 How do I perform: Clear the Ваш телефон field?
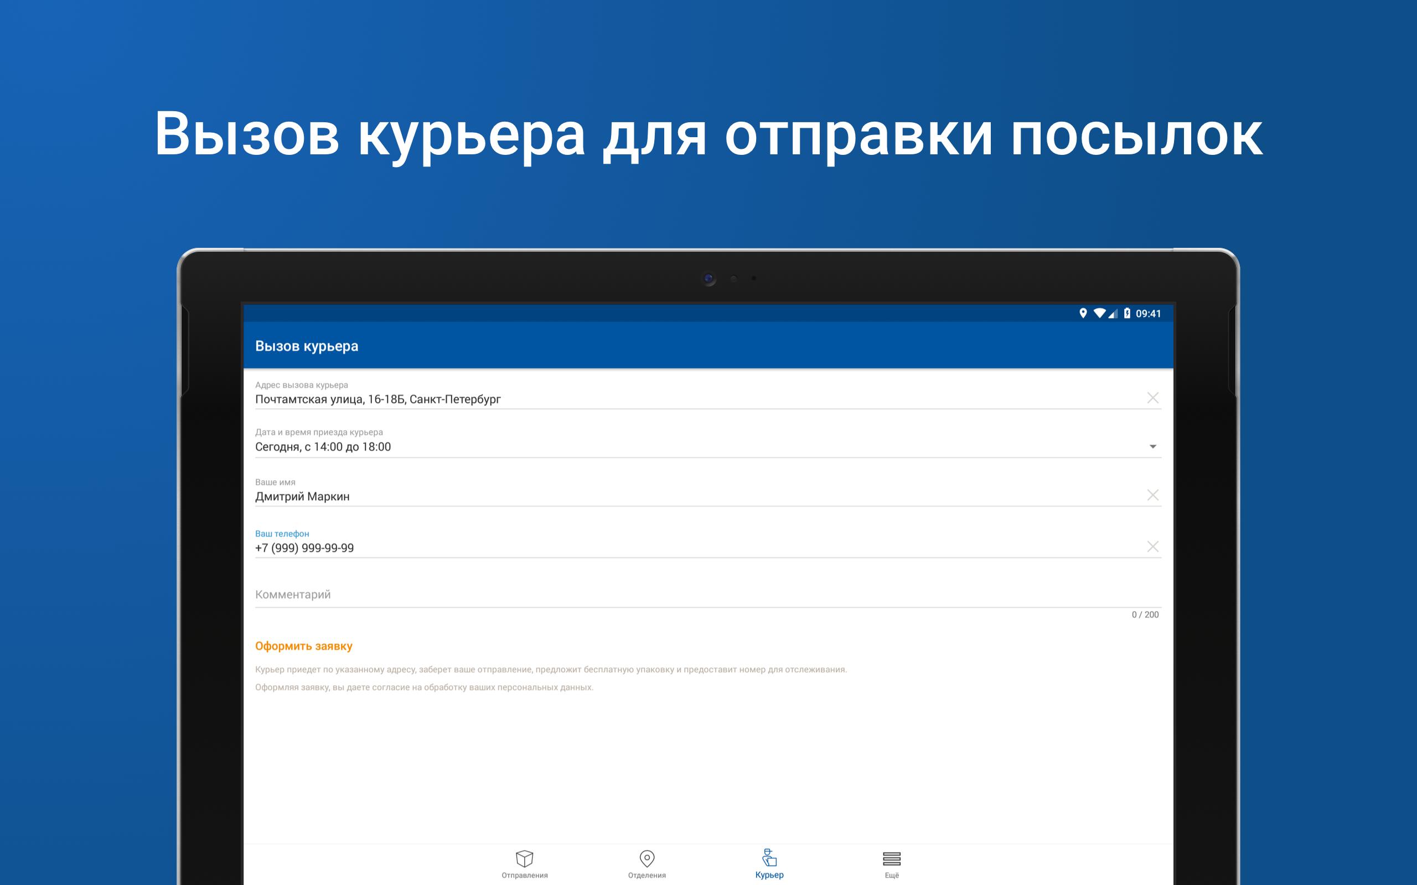click(1152, 546)
